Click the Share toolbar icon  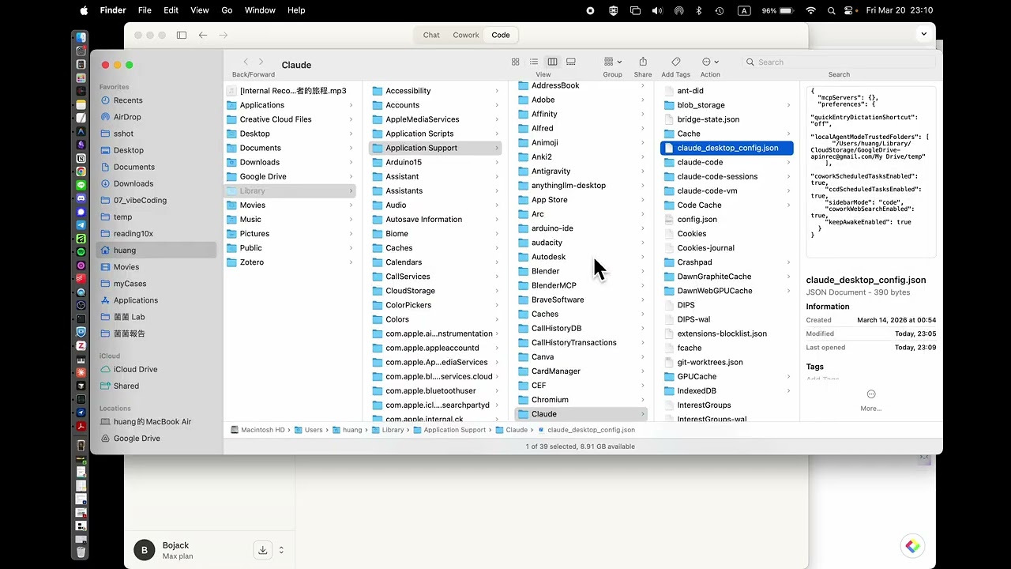(643, 62)
